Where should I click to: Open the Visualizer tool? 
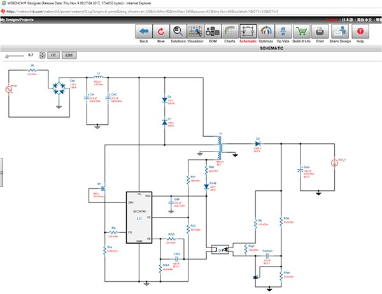pos(197,31)
